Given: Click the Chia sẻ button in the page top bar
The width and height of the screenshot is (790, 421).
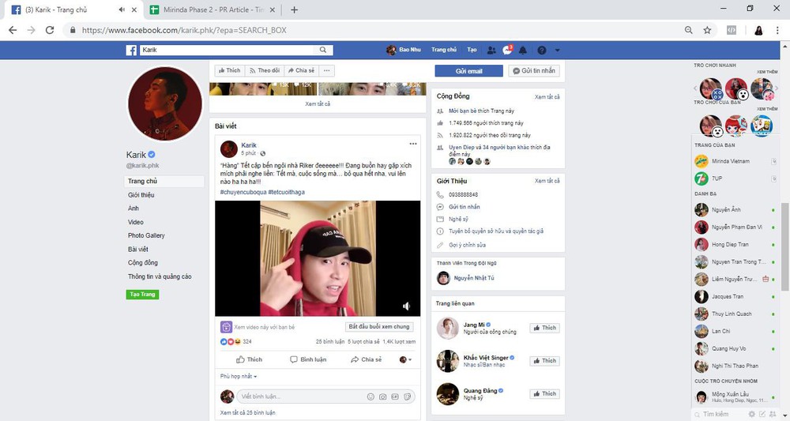Looking at the screenshot, I should coord(301,70).
